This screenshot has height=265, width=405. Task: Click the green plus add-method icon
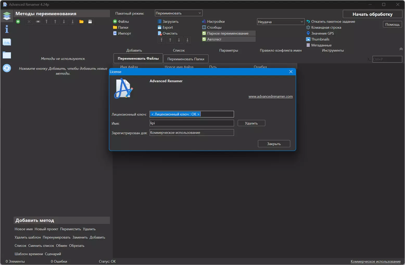18,22
